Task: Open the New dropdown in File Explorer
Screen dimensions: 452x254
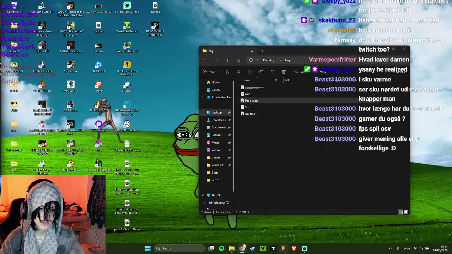Action: tap(210, 72)
